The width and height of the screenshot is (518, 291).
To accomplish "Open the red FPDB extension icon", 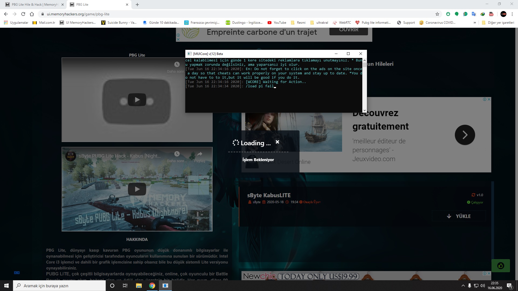I will [491, 14].
